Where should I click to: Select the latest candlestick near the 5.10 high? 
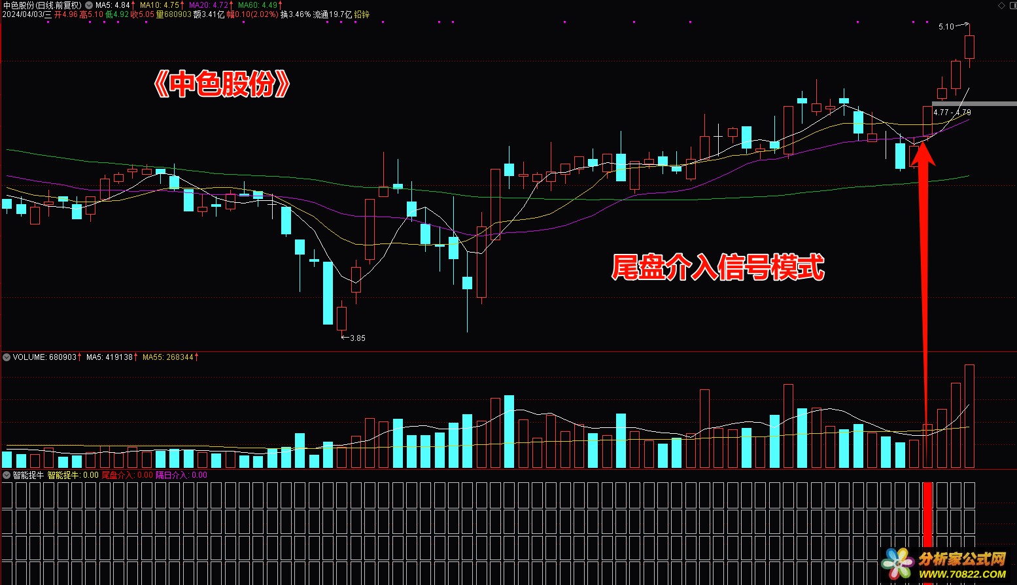[x=969, y=46]
